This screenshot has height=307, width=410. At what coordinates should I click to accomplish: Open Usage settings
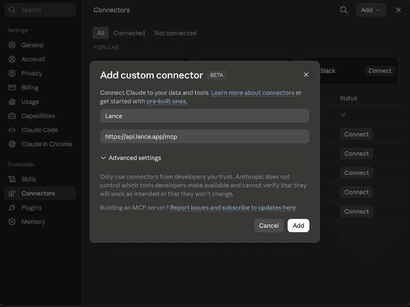coord(40,101)
